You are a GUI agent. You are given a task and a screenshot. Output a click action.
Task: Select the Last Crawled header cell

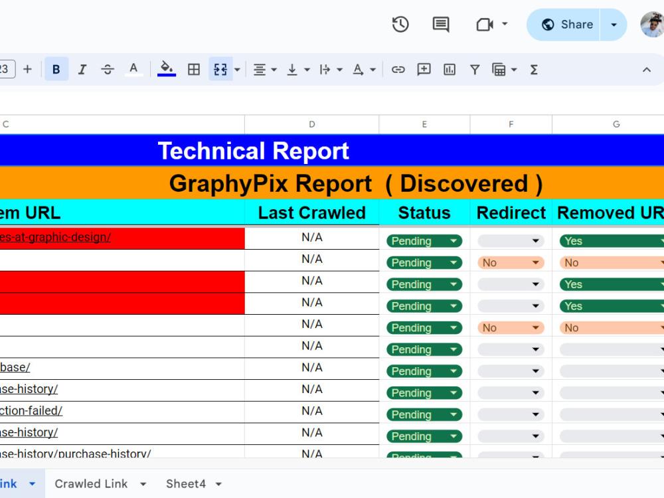(x=311, y=212)
